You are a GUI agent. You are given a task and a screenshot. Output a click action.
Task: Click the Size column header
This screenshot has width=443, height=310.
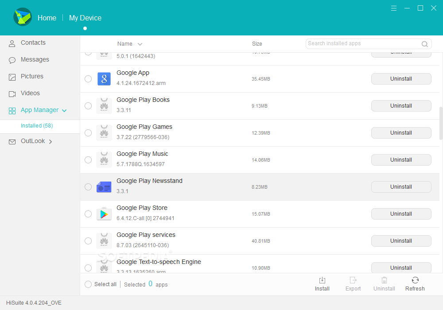tap(257, 44)
